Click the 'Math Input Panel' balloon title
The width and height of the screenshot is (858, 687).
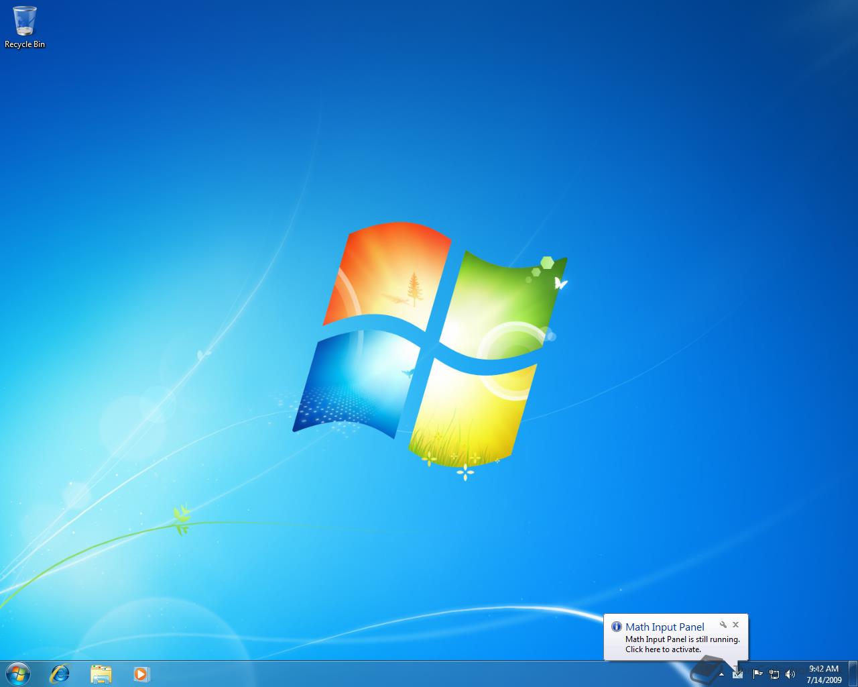click(665, 627)
